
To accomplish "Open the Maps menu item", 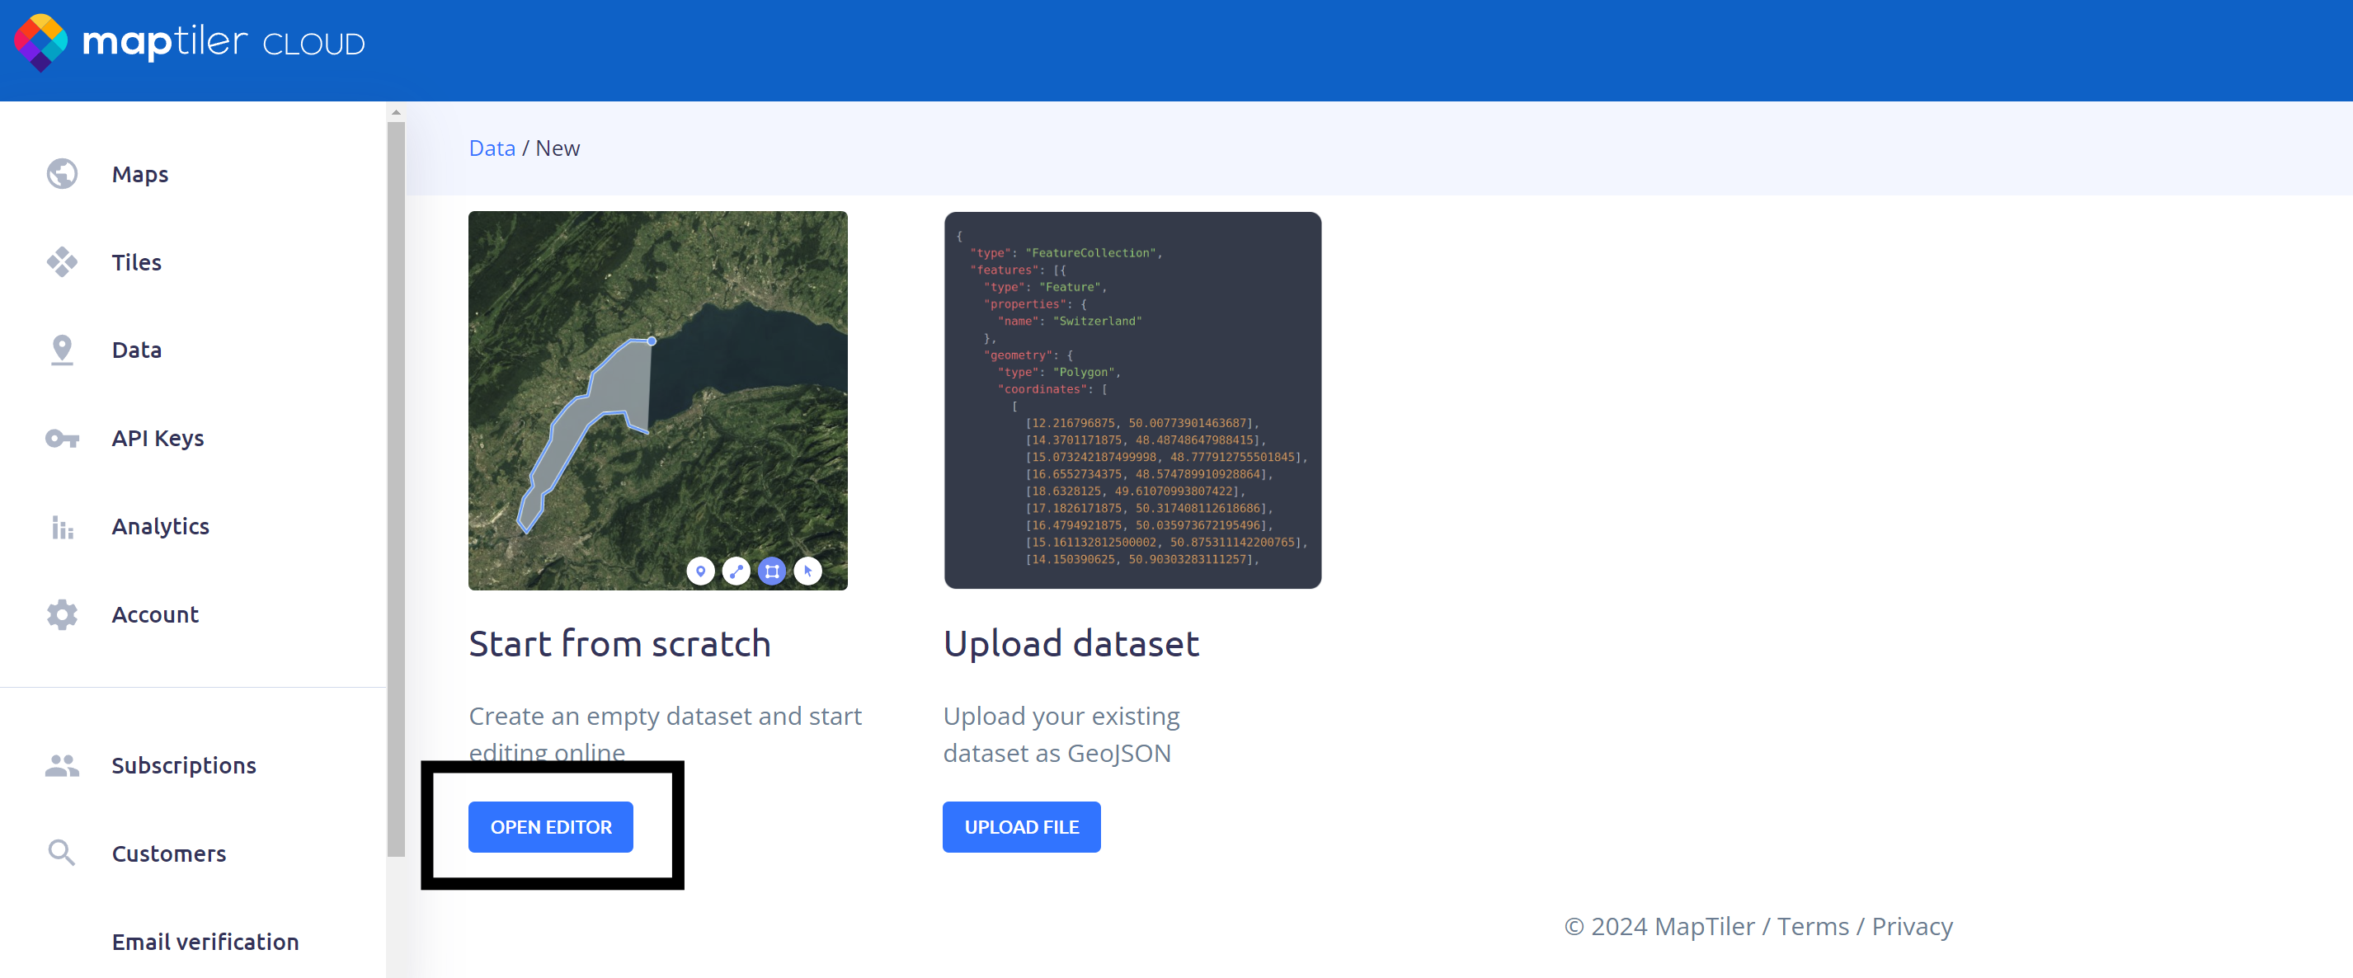I will click(139, 175).
